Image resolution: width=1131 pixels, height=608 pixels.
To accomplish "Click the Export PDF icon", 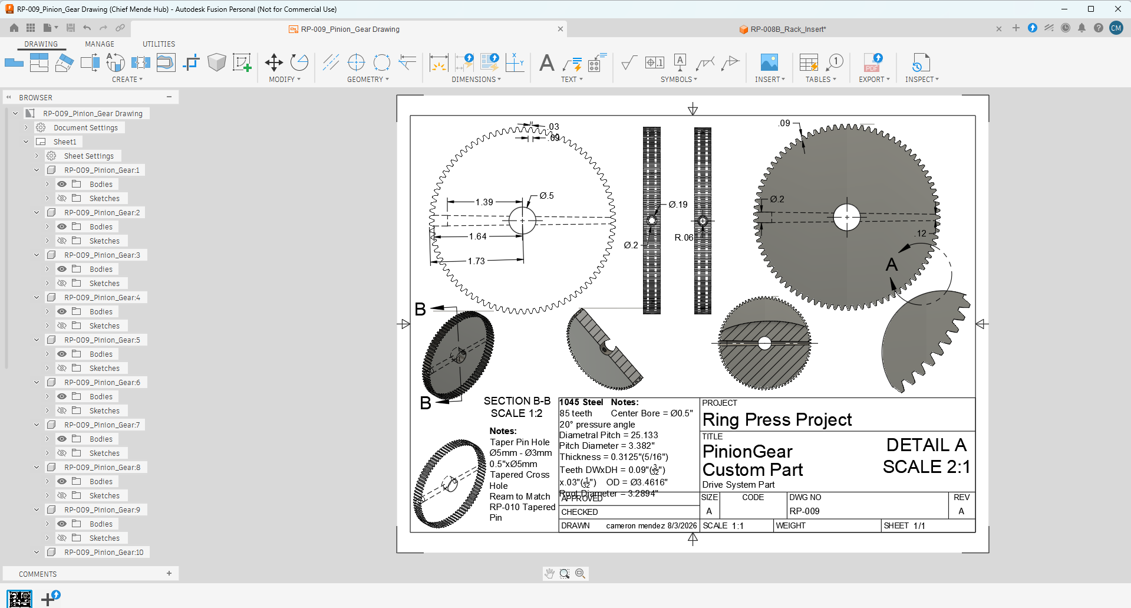I will pyautogui.click(x=873, y=63).
